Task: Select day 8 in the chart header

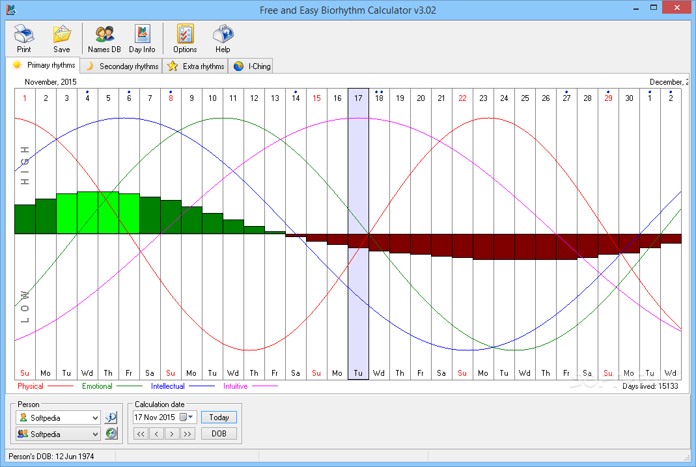Action: coord(171,98)
